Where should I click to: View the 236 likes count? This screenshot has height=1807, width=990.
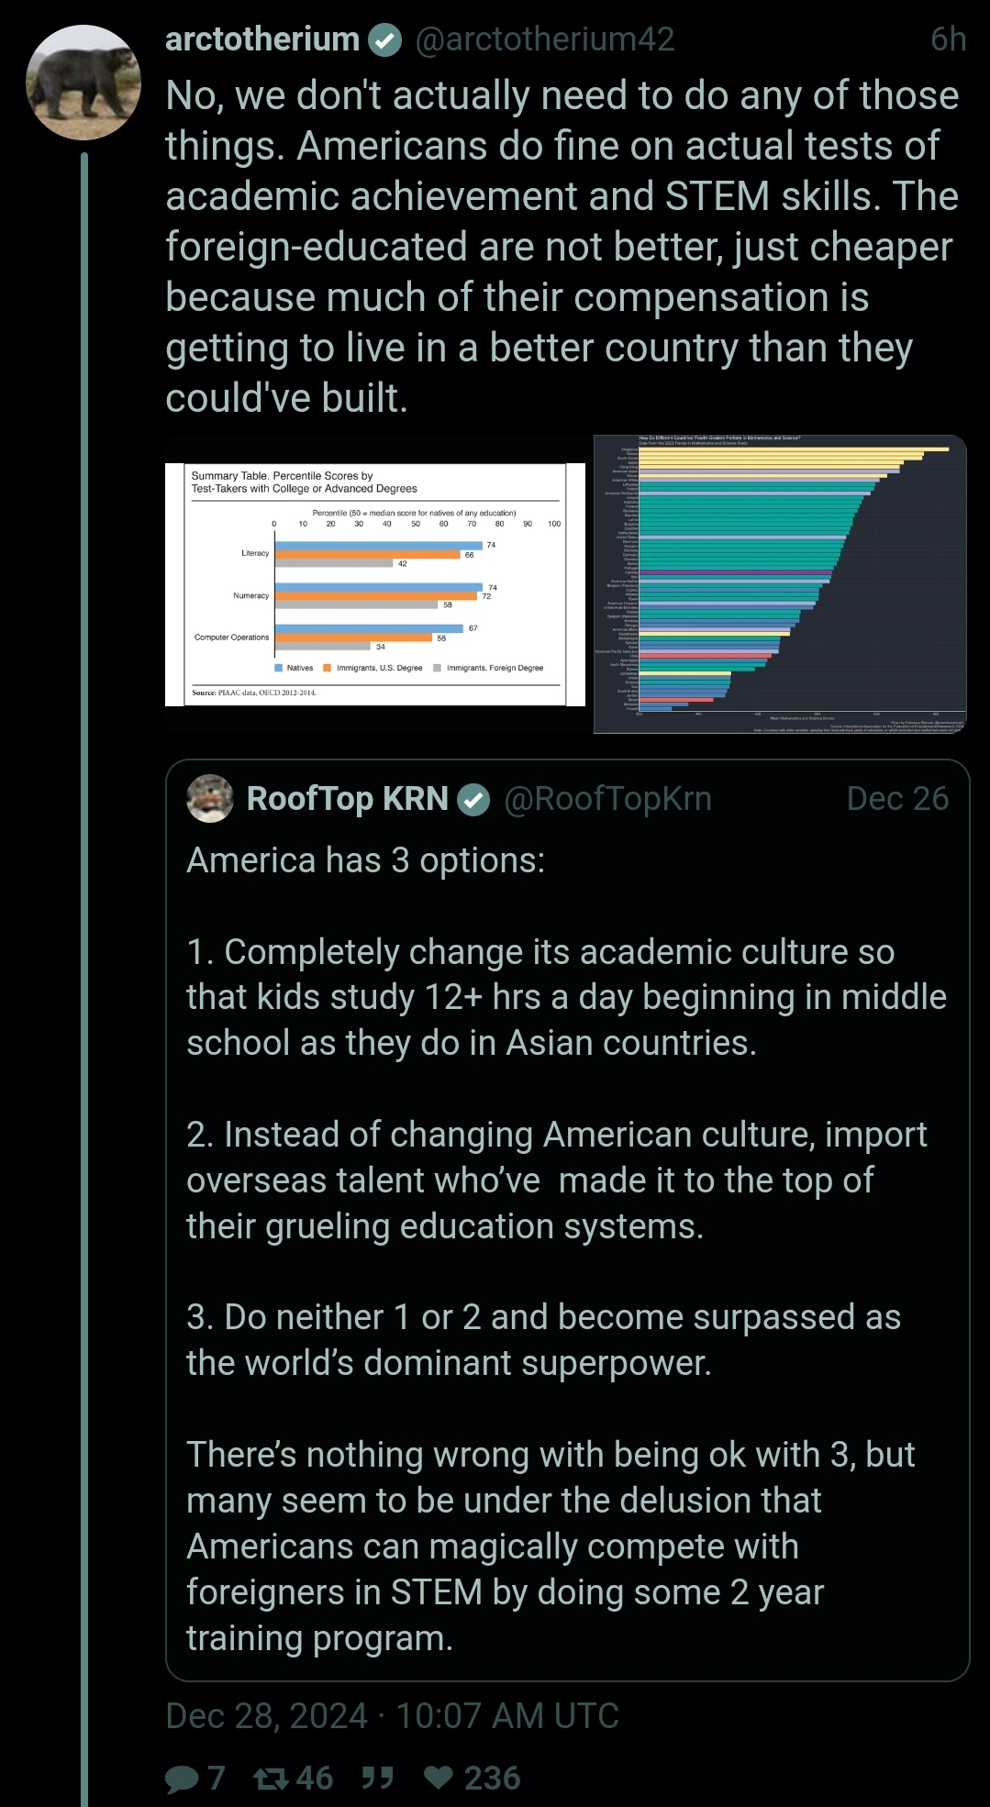point(493,1779)
